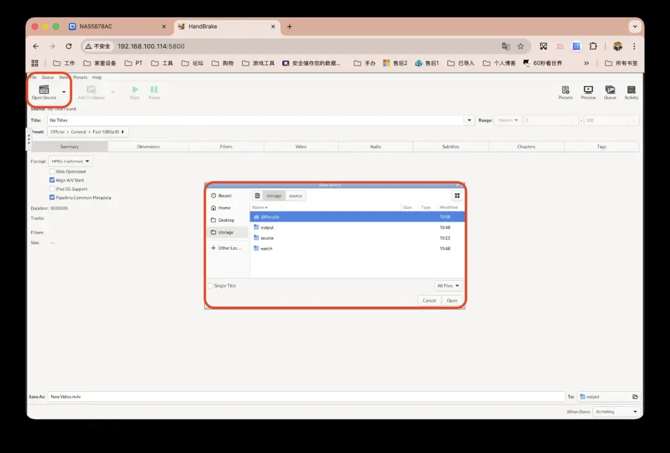Open the Presets panel icon
The height and width of the screenshot is (453, 670).
[565, 90]
